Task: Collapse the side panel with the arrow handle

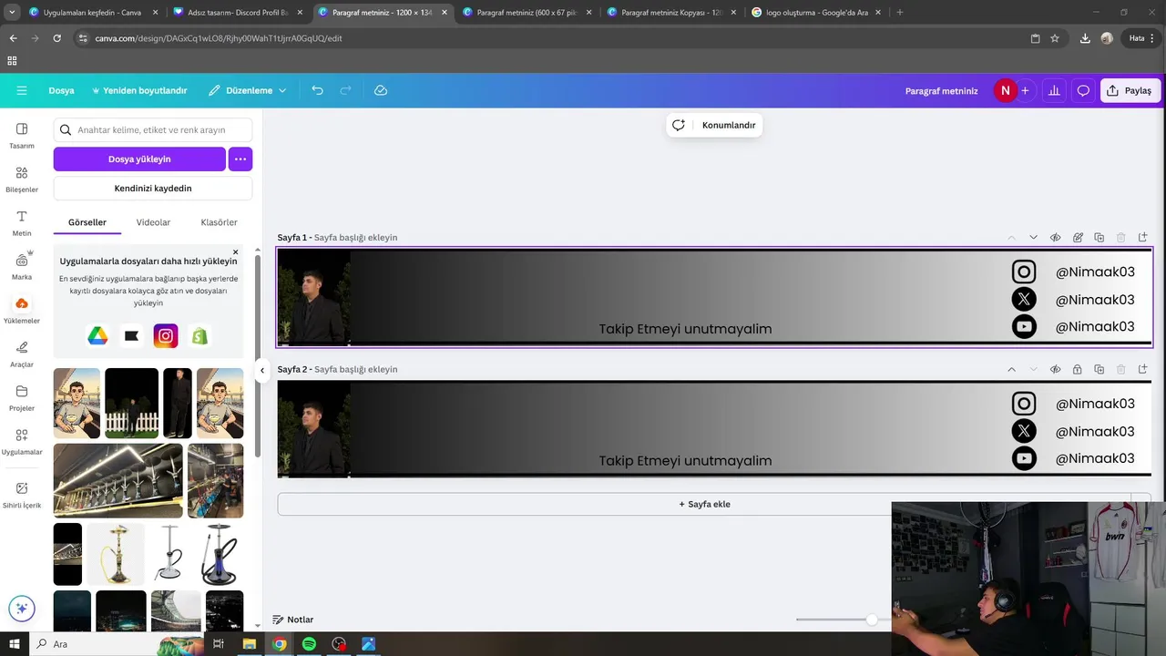Action: click(x=262, y=371)
